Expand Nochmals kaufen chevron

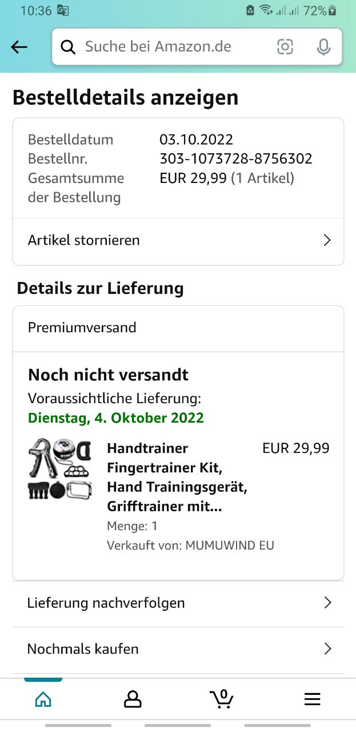point(327,649)
